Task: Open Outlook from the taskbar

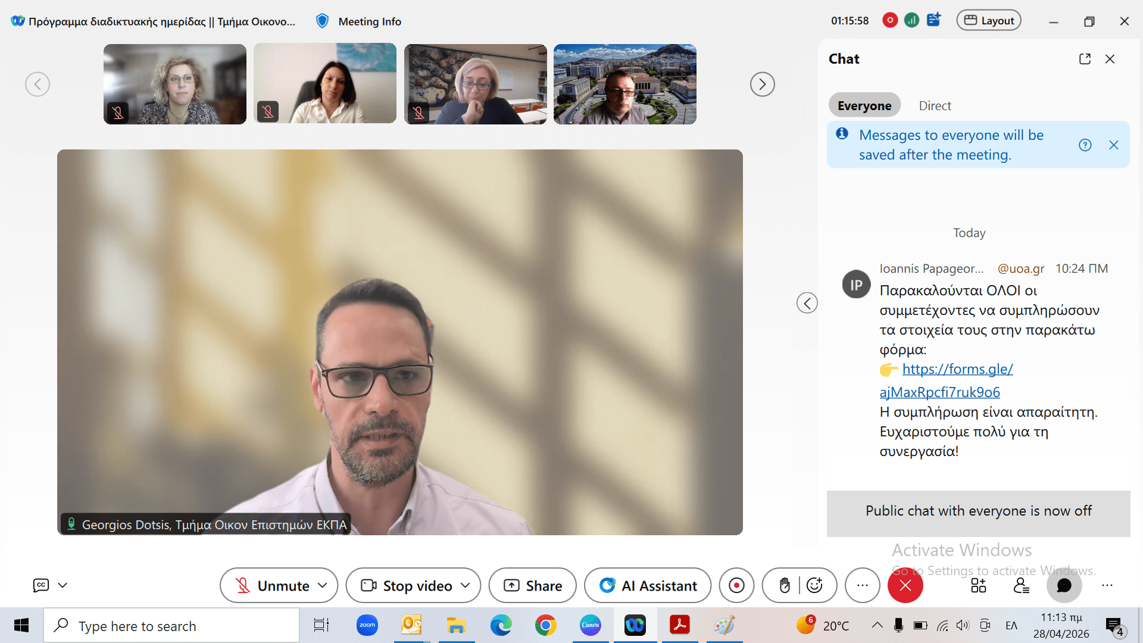Action: click(411, 625)
